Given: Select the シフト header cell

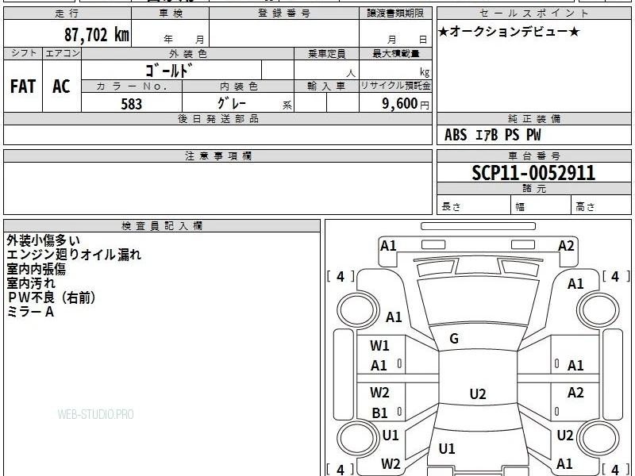Looking at the screenshot, I should 24,53.
